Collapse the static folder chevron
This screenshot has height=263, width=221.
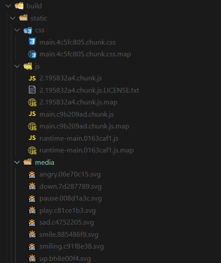point(13,18)
